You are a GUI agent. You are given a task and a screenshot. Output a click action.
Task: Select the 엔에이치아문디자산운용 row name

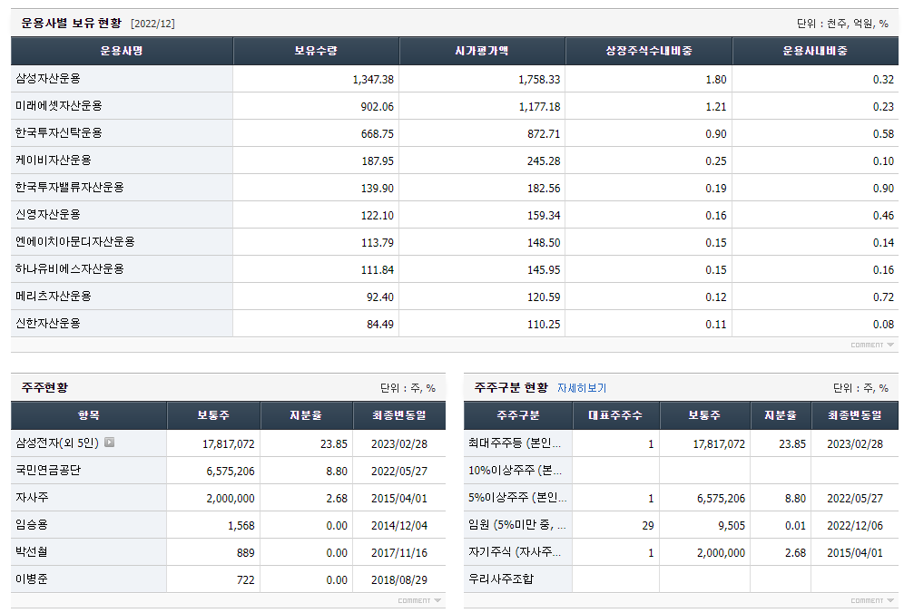[x=75, y=242]
